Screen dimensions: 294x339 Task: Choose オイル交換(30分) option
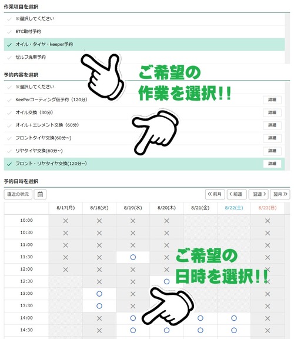point(144,112)
